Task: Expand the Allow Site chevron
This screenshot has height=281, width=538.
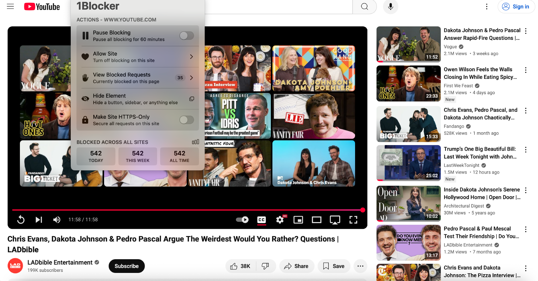Action: 192,57
